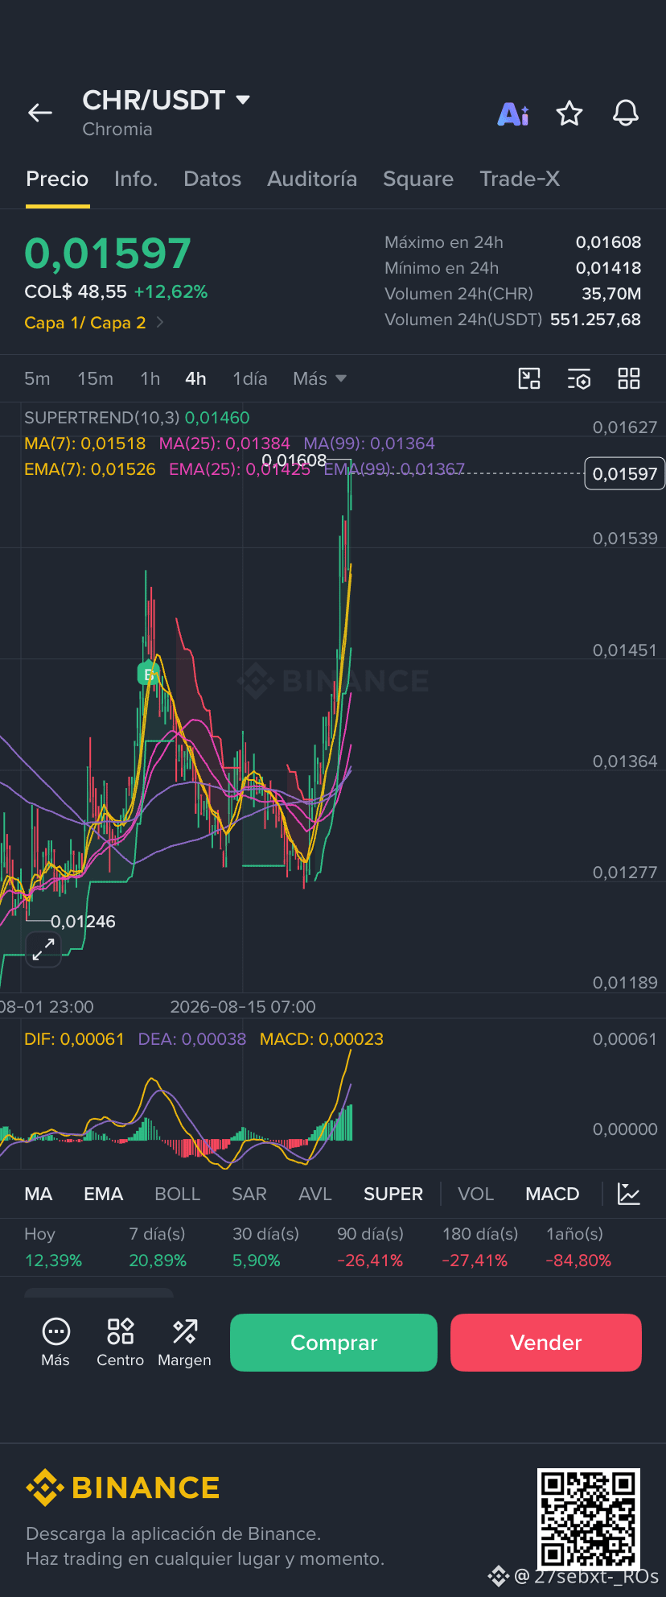666x1597 pixels.
Task: Open the Trade-X tab
Action: 520,179
